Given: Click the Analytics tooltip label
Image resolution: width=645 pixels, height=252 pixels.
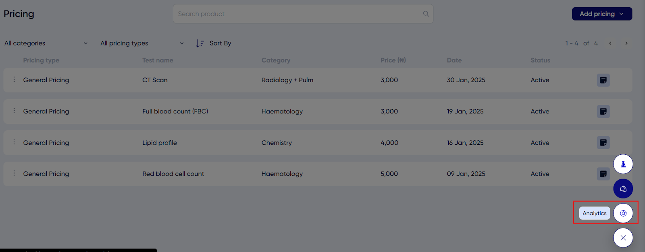Looking at the screenshot, I should click(x=595, y=213).
